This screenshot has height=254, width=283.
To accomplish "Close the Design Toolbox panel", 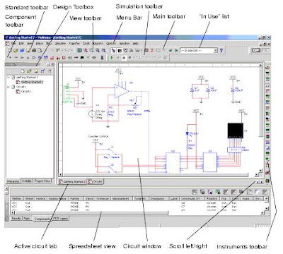I will [x=52, y=64].
